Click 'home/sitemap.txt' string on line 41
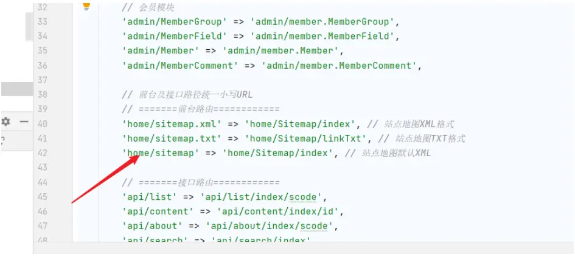 click(172, 139)
